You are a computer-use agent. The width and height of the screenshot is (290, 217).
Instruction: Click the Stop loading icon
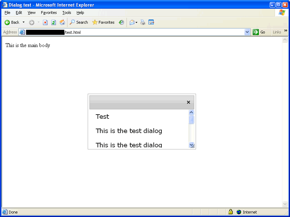45,22
